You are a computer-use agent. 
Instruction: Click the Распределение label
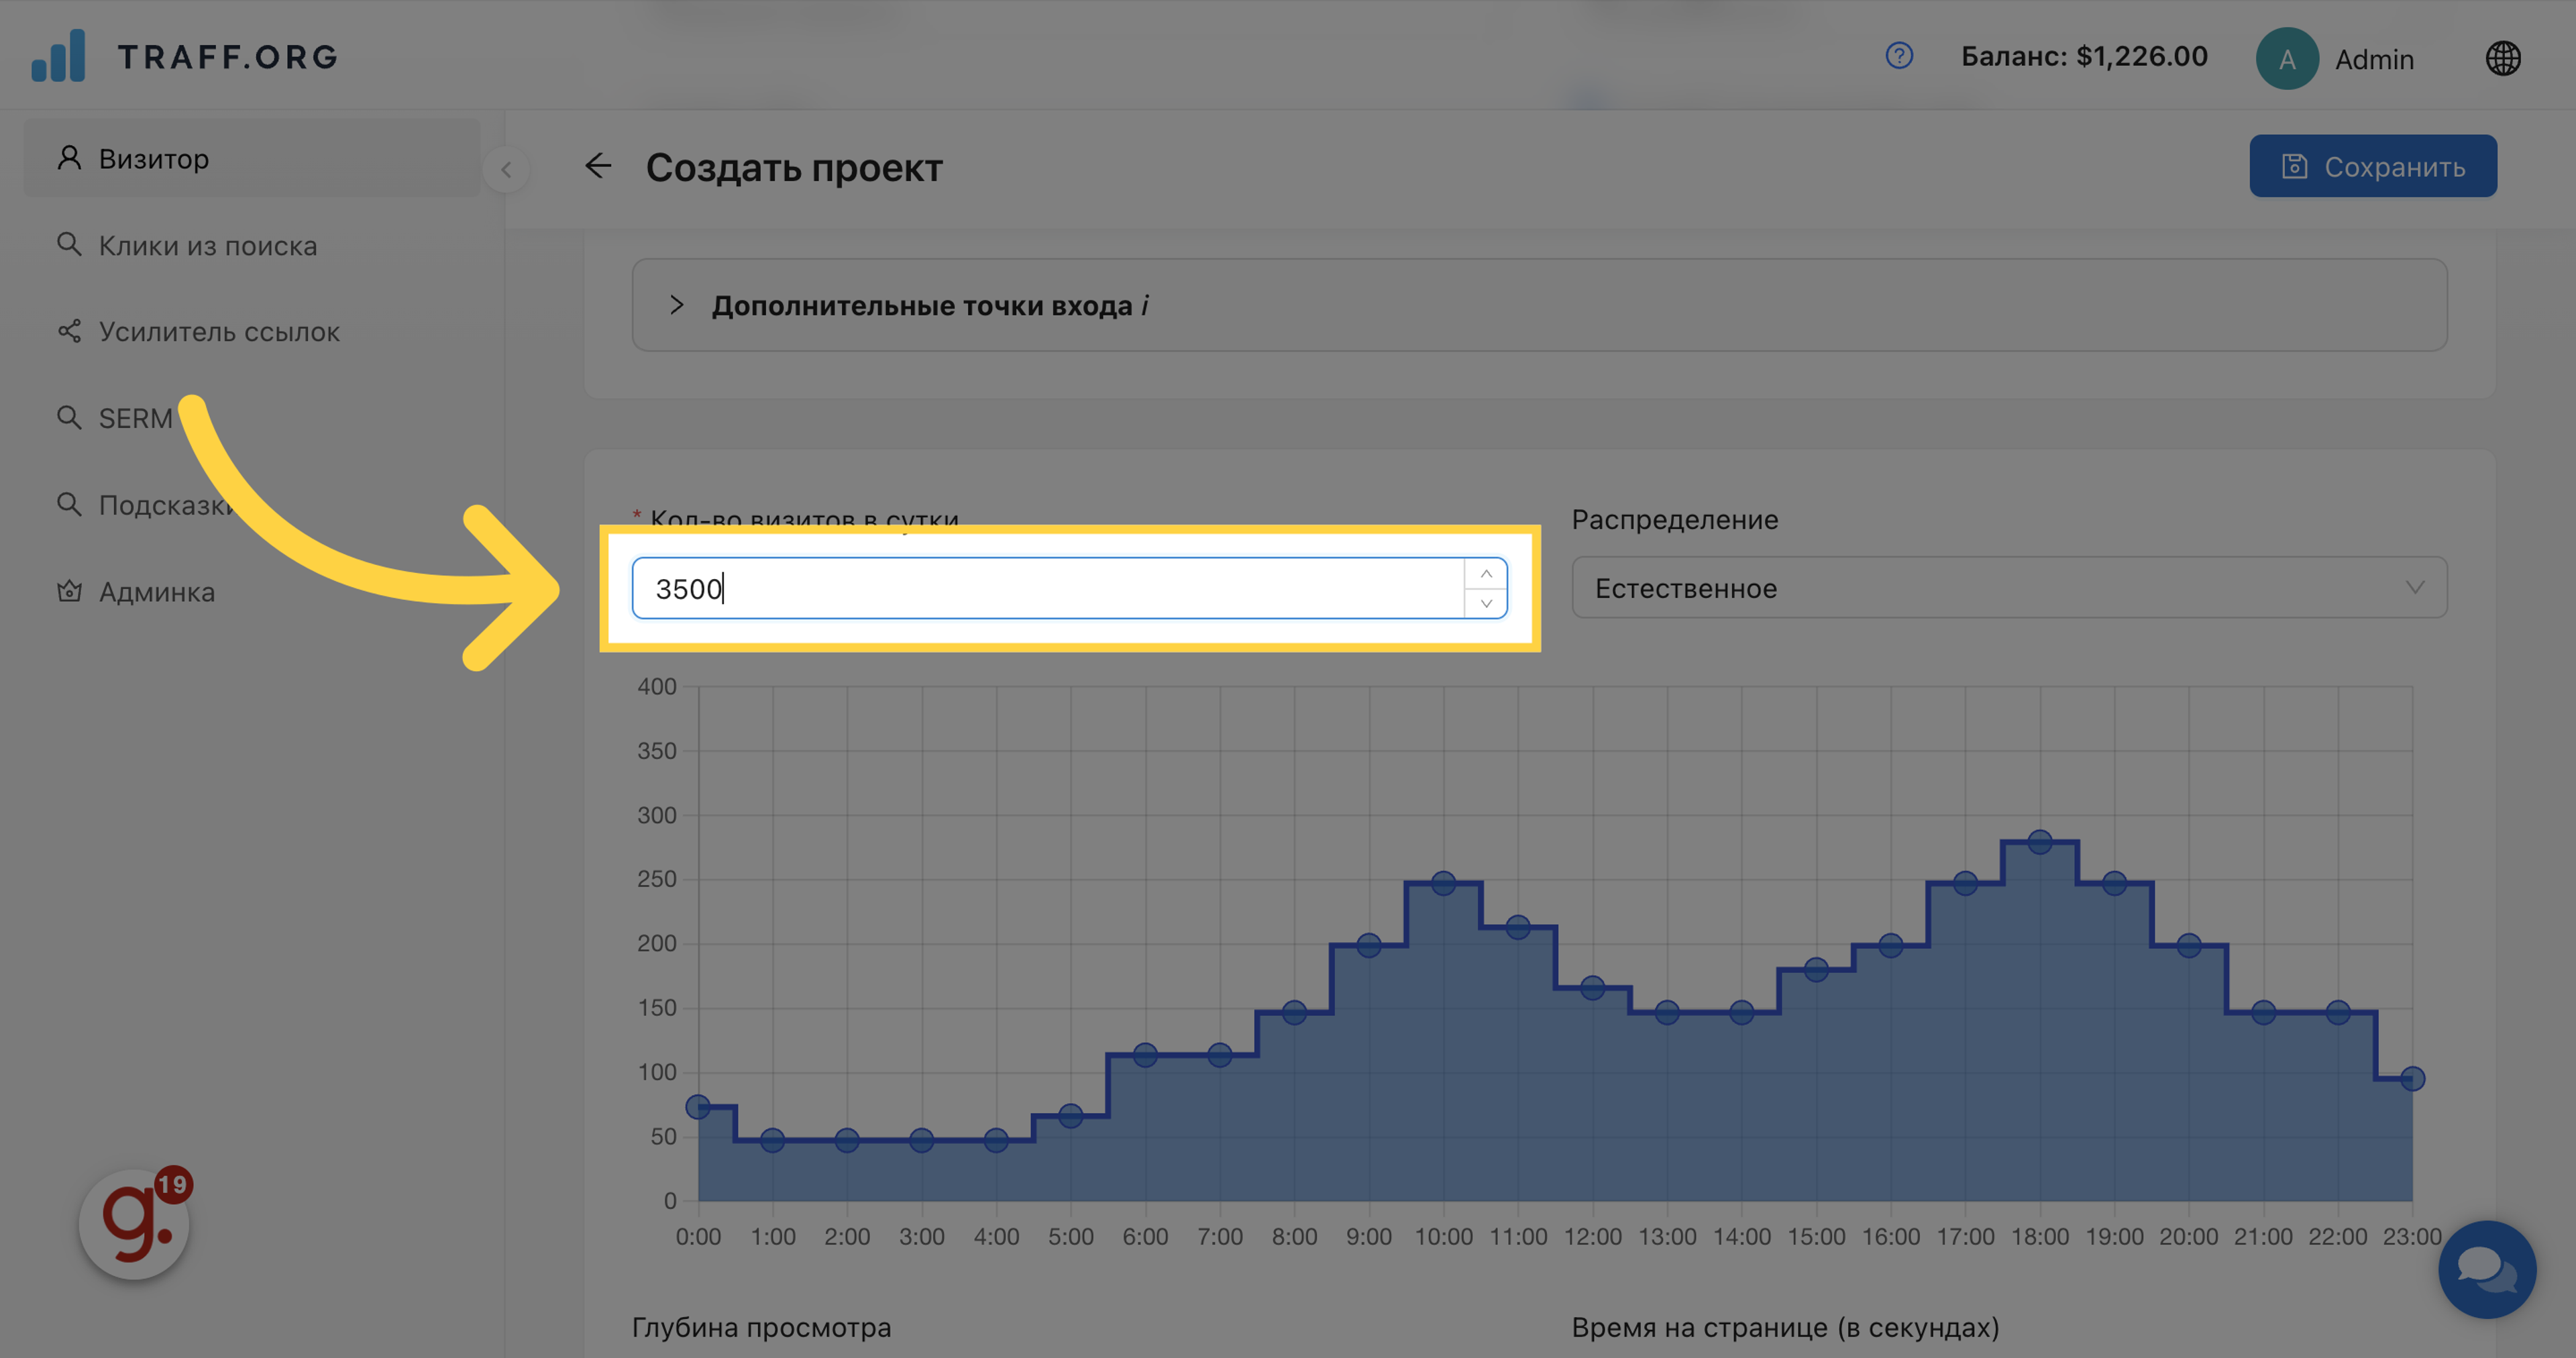(1675, 519)
